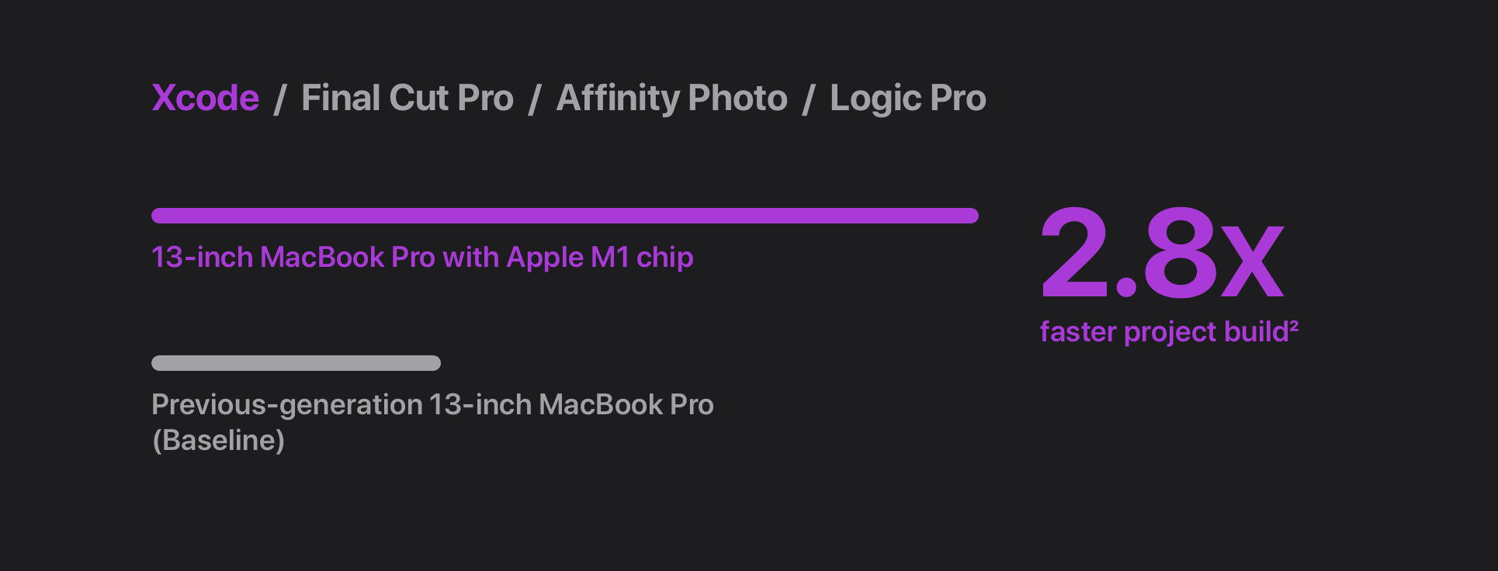The width and height of the screenshot is (1498, 571).
Task: Click the purple M1 performance bar
Action: click(x=564, y=216)
